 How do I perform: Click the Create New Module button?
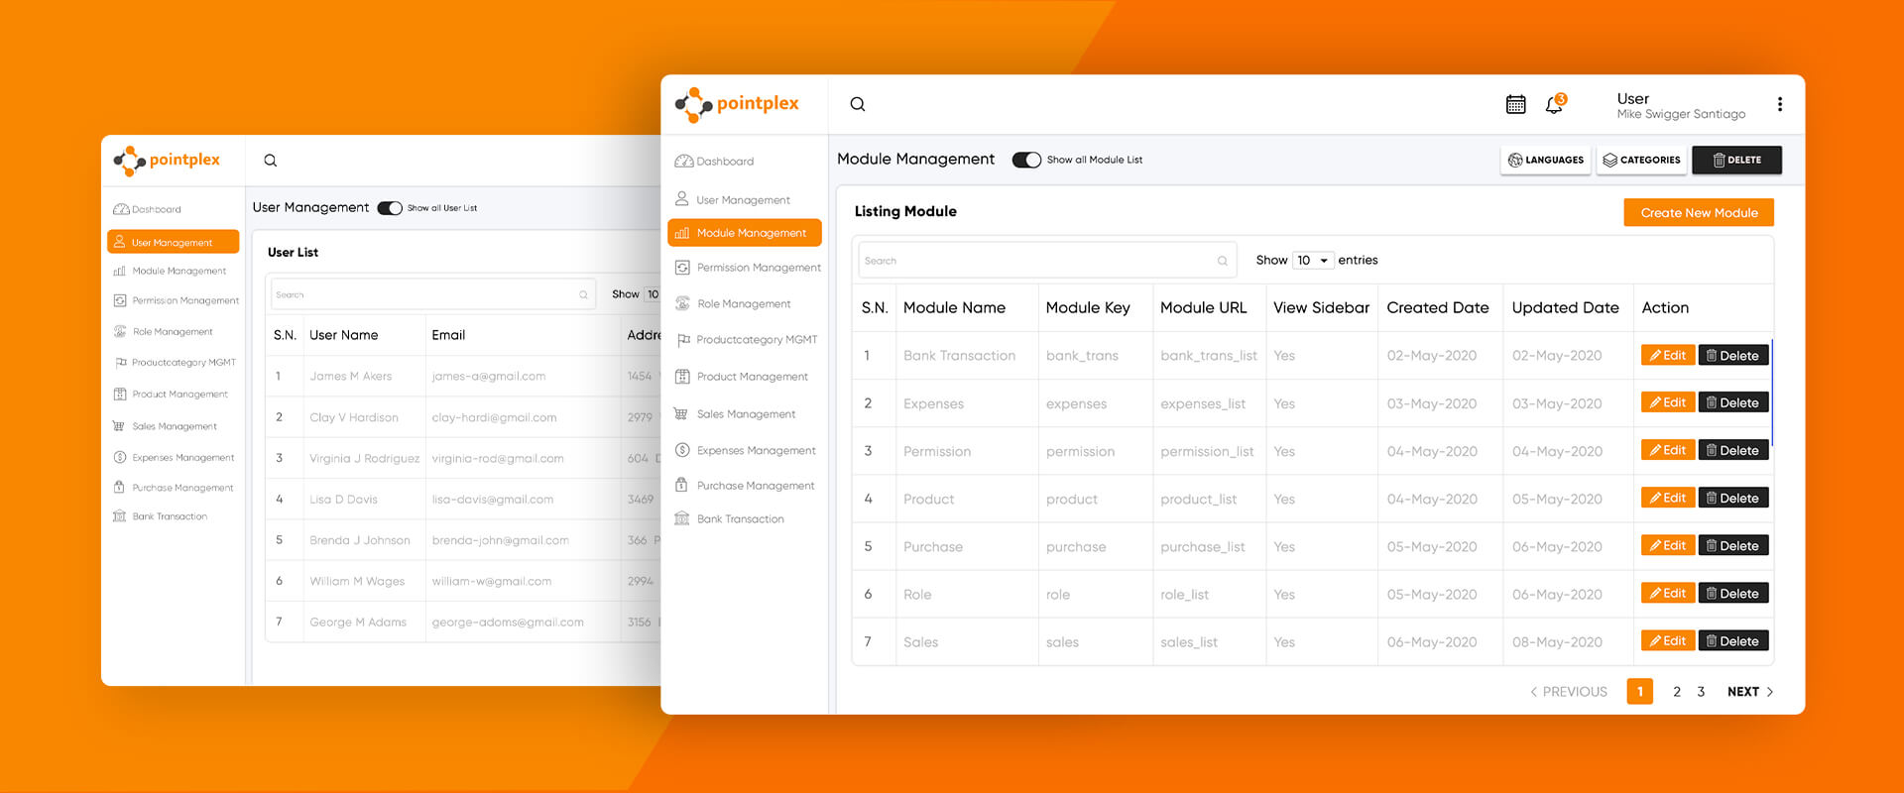click(1698, 213)
